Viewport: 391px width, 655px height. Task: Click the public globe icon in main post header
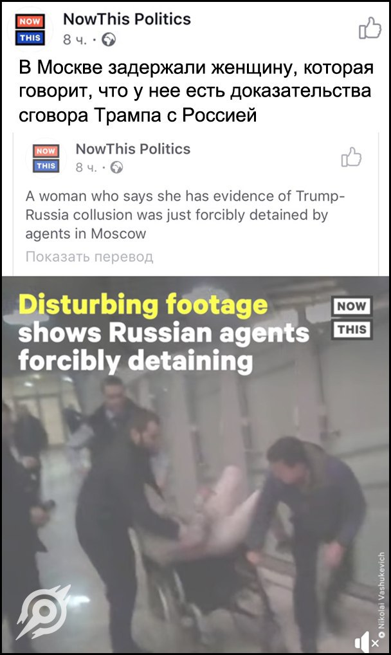click(109, 40)
